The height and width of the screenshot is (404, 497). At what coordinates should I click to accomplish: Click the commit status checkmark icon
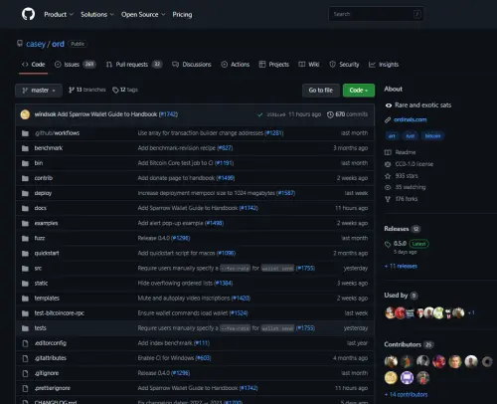tap(260, 114)
